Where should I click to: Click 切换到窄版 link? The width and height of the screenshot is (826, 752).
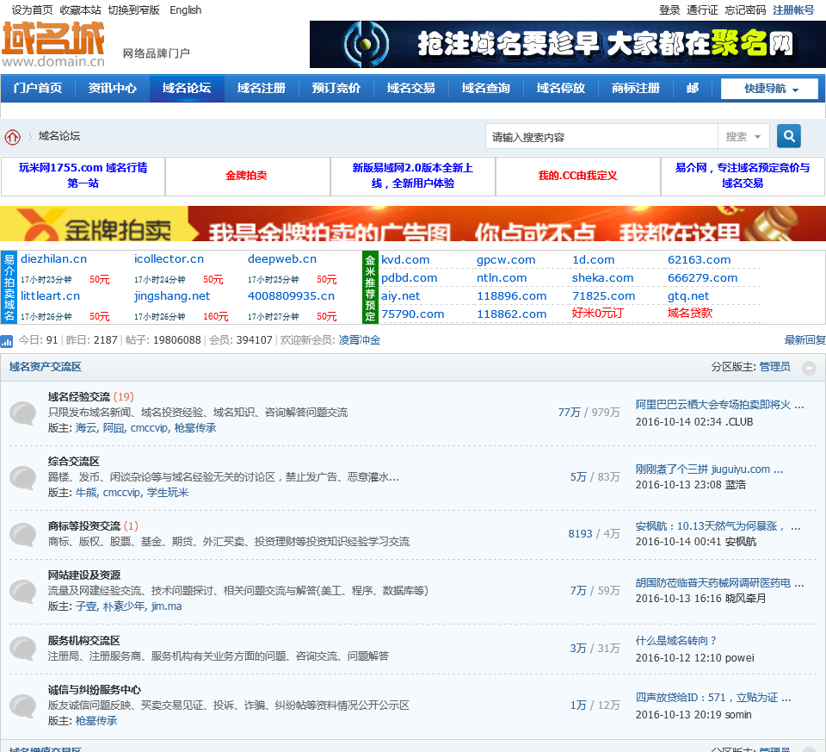pos(134,10)
